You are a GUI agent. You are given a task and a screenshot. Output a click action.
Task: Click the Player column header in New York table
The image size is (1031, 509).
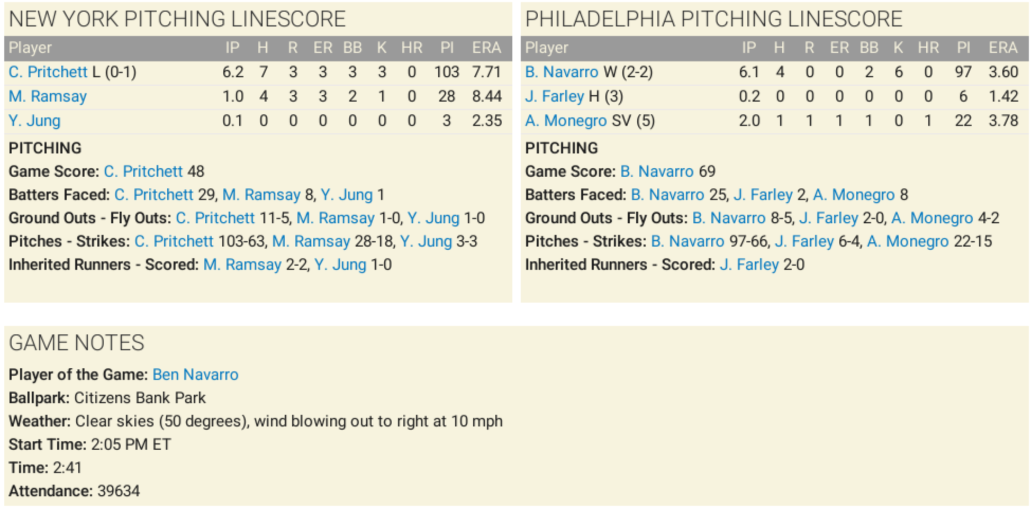[x=30, y=48]
